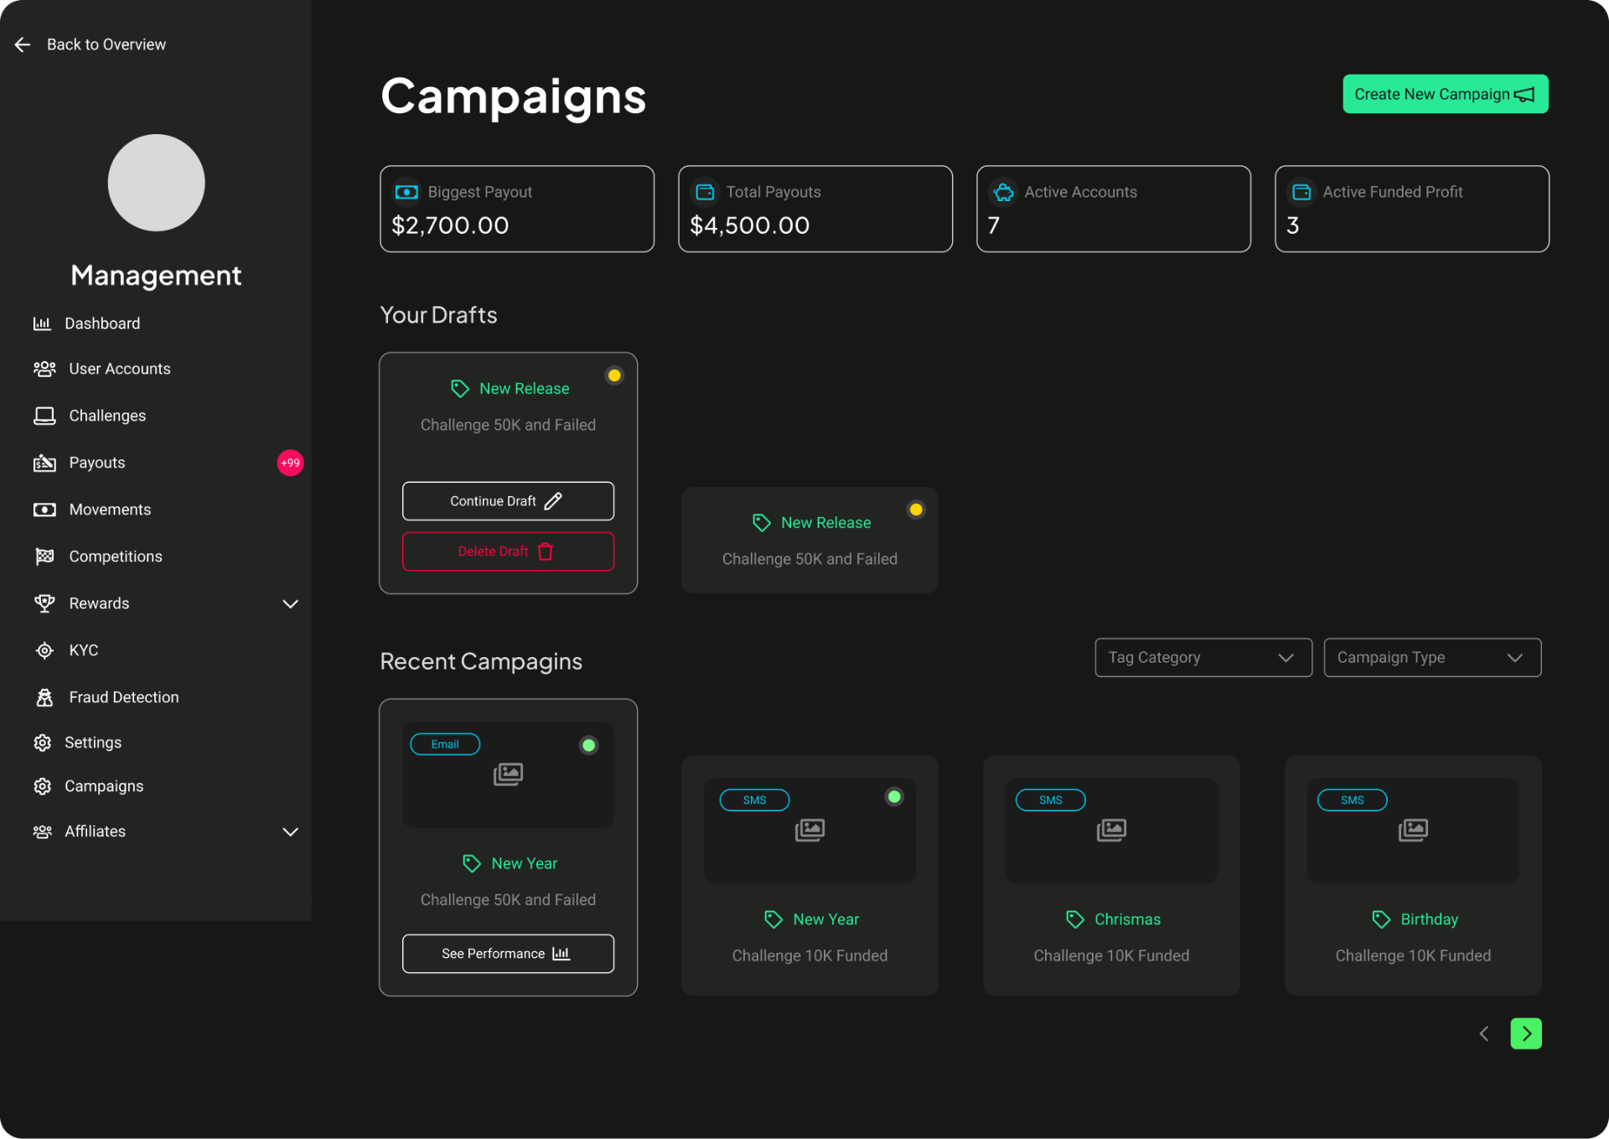Click the green status dot on SMS New Year card
1609x1139 pixels.
click(x=894, y=797)
